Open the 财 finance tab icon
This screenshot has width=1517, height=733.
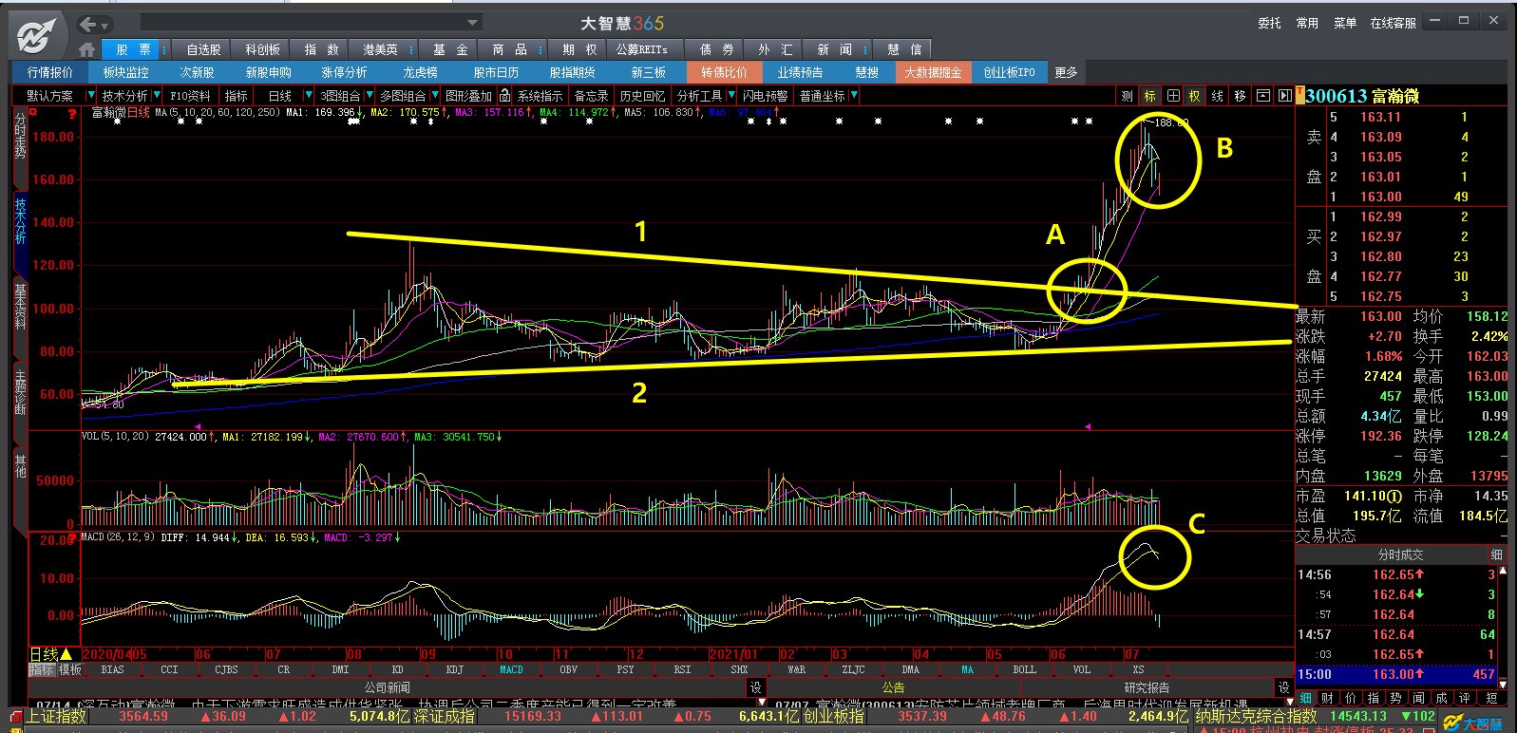click(1328, 698)
